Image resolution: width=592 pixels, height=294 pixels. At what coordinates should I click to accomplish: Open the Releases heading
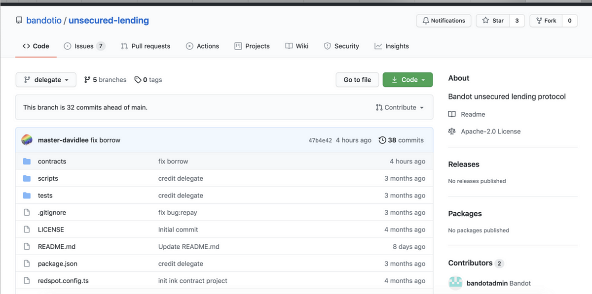pyautogui.click(x=464, y=164)
